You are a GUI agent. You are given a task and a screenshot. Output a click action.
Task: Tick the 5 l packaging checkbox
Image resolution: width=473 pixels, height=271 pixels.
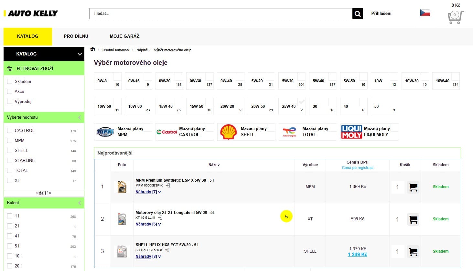click(x=10, y=246)
